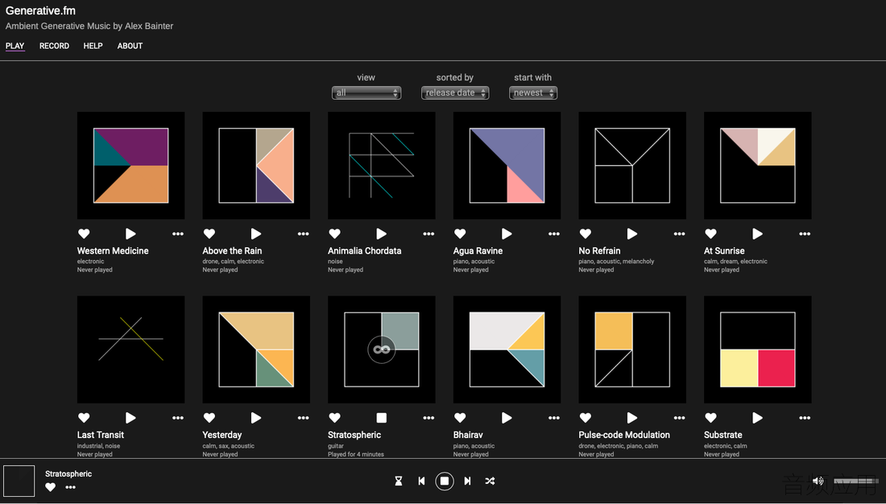The height and width of the screenshot is (504, 886).
Task: Start playing Animalia Chordata
Action: point(382,234)
